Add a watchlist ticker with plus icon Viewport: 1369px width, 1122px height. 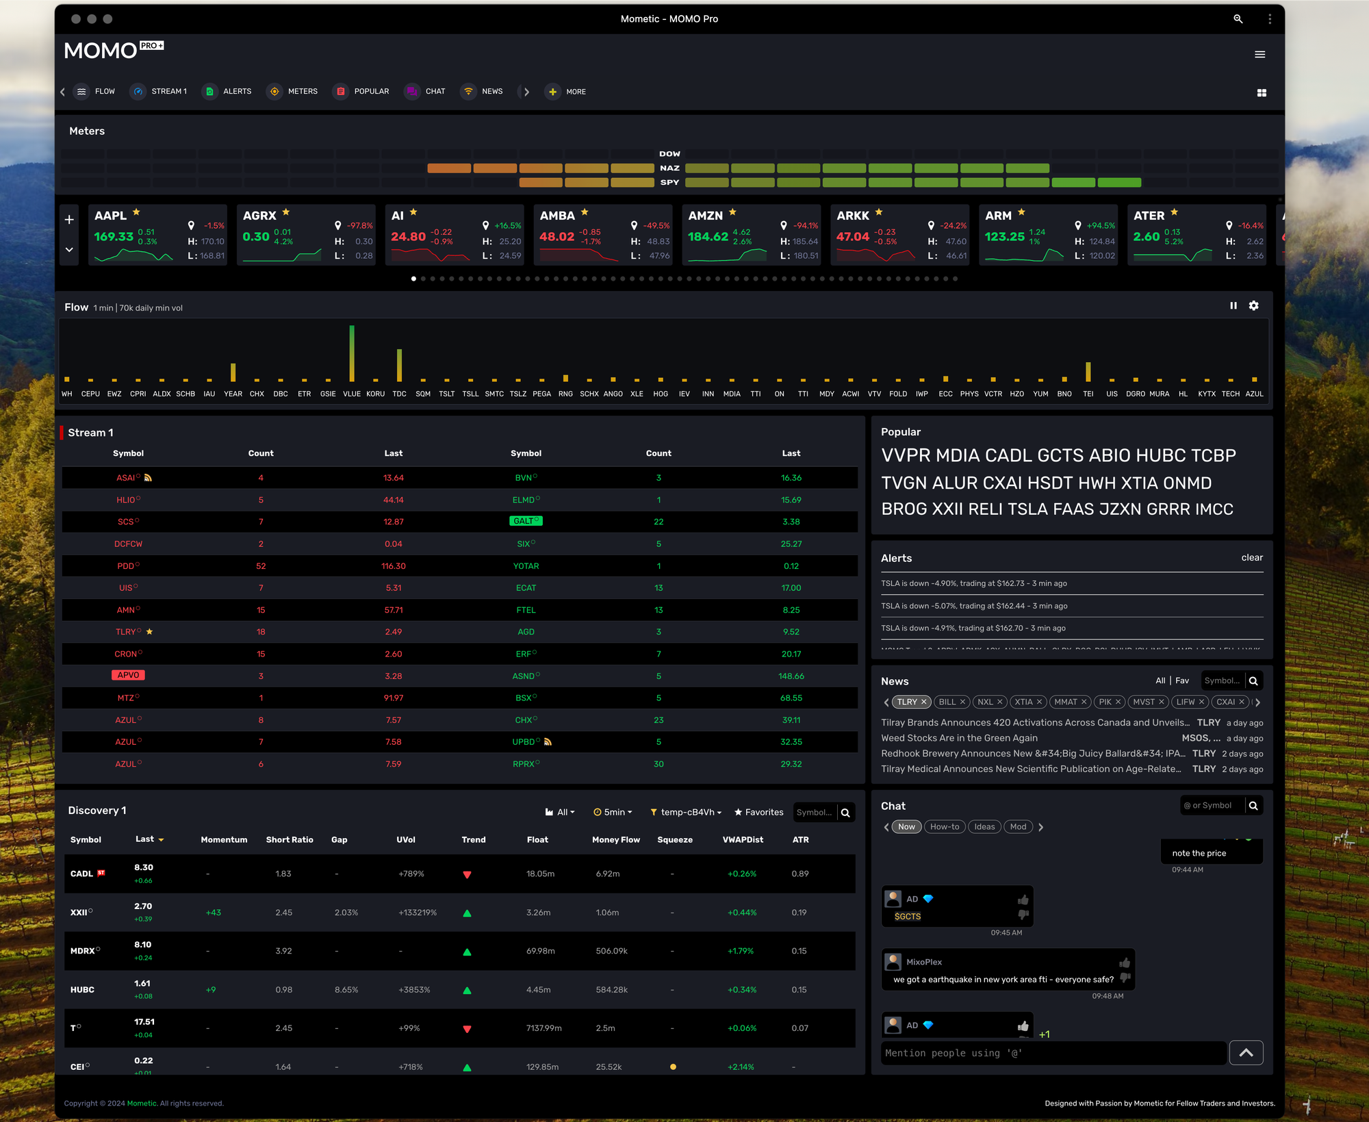click(69, 220)
